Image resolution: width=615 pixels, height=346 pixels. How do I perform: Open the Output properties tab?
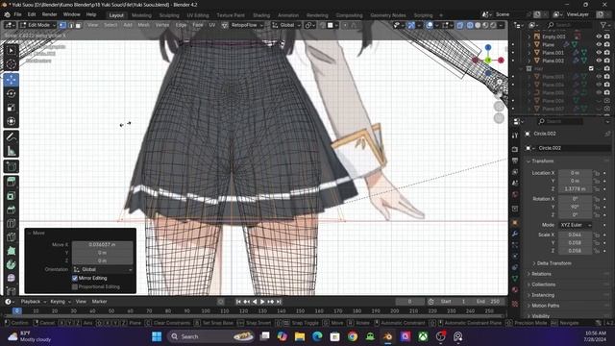point(515,161)
